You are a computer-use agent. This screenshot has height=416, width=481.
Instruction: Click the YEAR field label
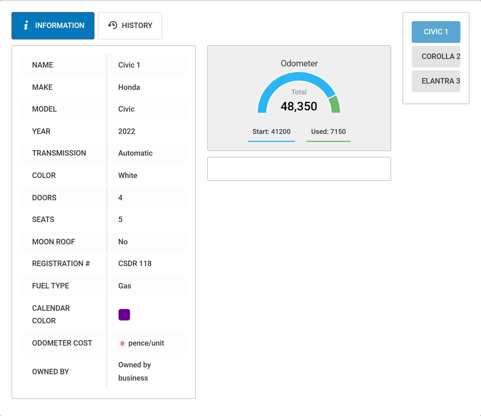pos(41,131)
